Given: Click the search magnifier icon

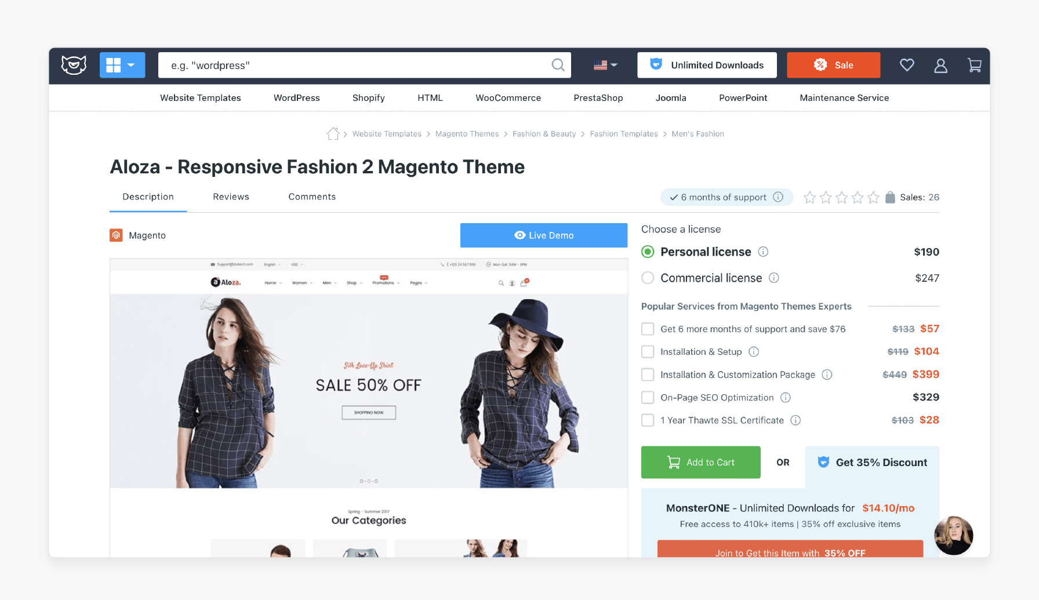Looking at the screenshot, I should [x=558, y=65].
